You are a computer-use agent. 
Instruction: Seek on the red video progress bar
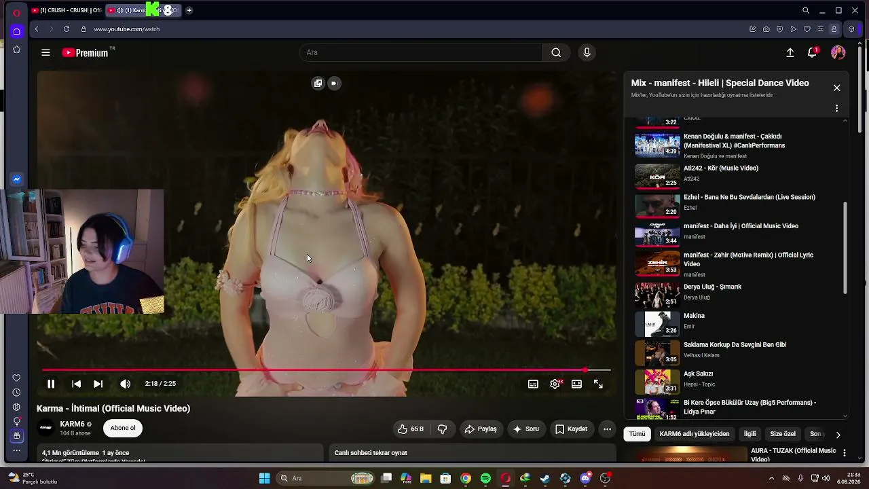point(326,370)
